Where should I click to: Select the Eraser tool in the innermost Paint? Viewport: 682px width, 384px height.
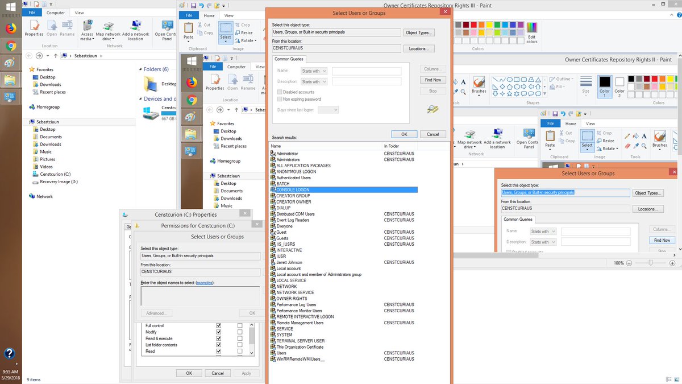[x=627, y=146]
